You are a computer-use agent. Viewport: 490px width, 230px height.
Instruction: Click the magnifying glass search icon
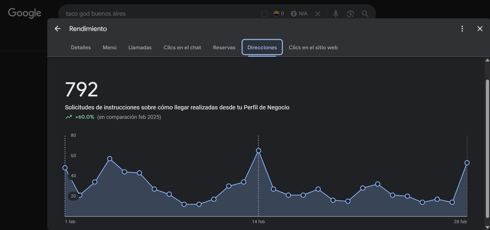365,14
